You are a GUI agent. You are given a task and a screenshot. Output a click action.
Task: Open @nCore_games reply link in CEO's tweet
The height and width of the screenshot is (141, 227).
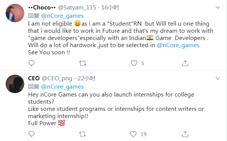point(62,87)
